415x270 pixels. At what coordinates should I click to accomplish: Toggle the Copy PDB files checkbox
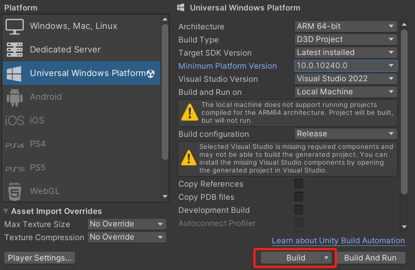click(x=299, y=197)
